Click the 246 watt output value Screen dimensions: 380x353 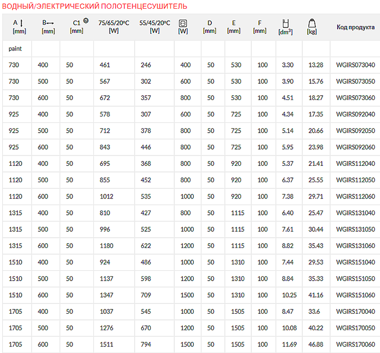146,65
